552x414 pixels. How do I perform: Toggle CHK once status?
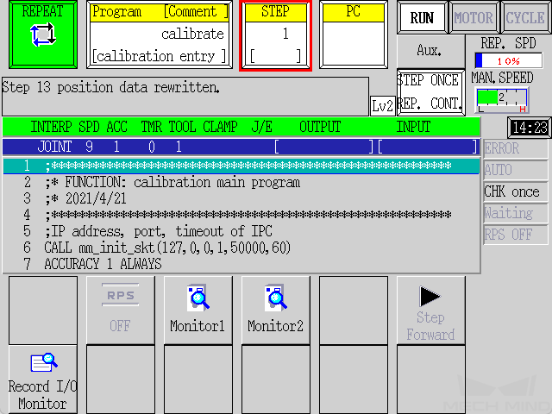click(515, 191)
